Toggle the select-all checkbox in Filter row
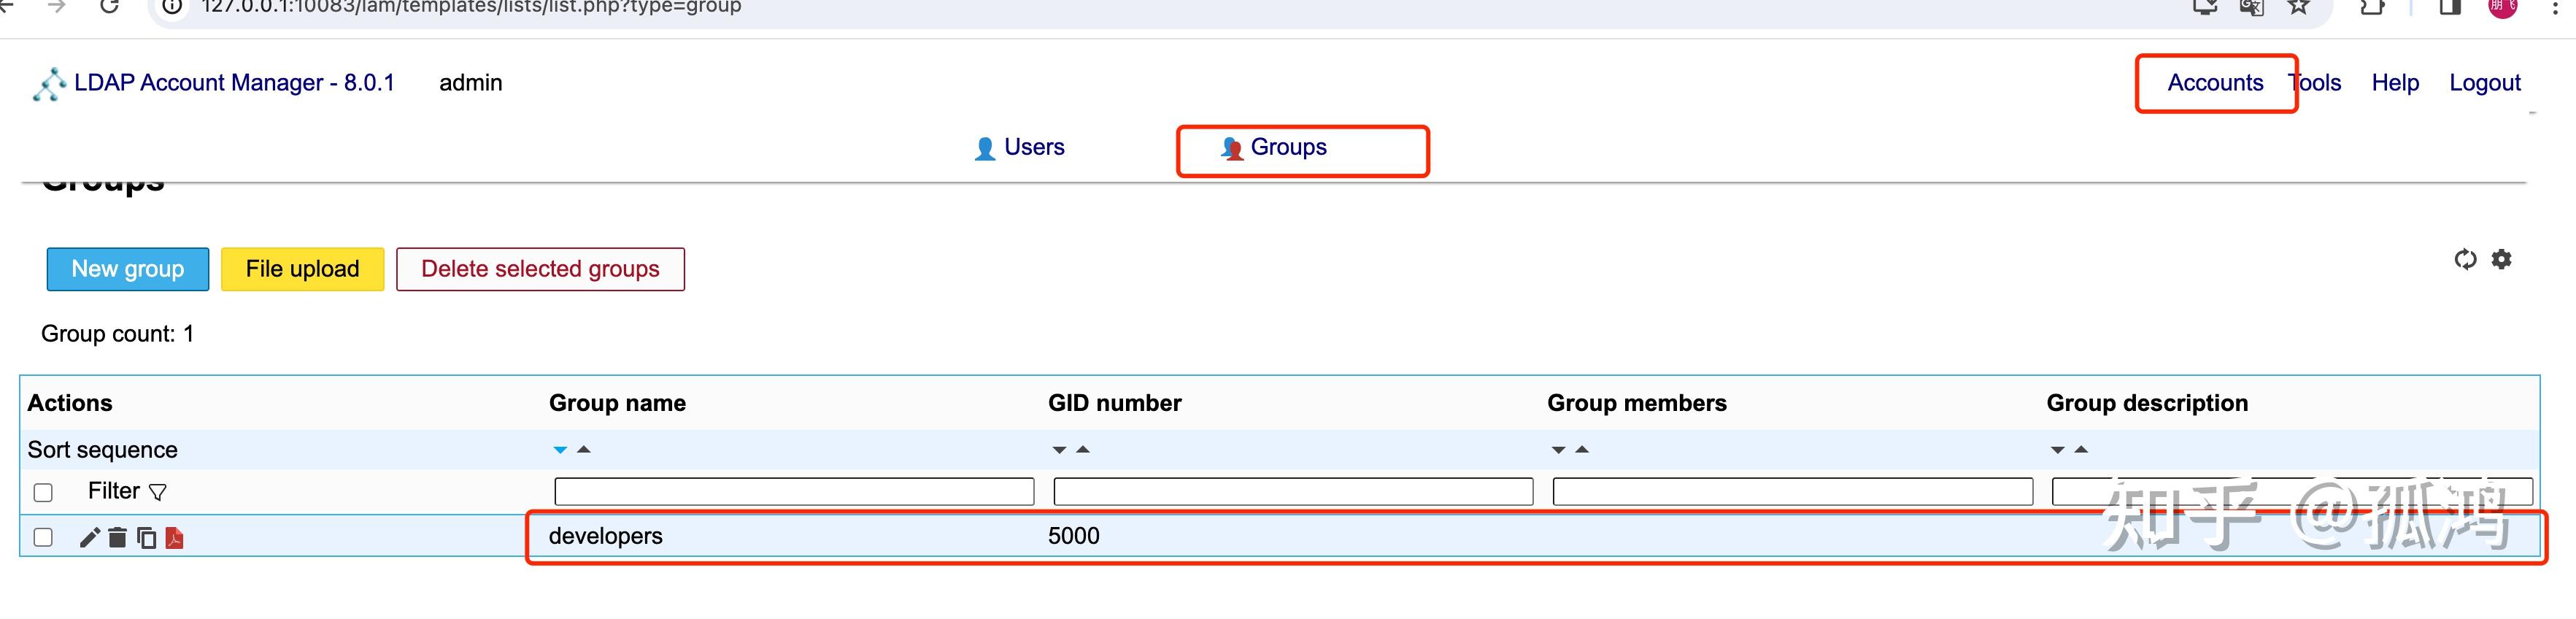The width and height of the screenshot is (2576, 619). tap(43, 492)
